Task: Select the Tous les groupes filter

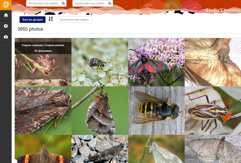Action: coord(32,20)
